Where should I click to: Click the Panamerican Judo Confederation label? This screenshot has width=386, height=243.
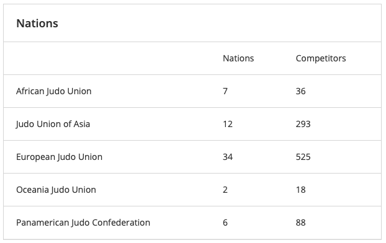83,223
